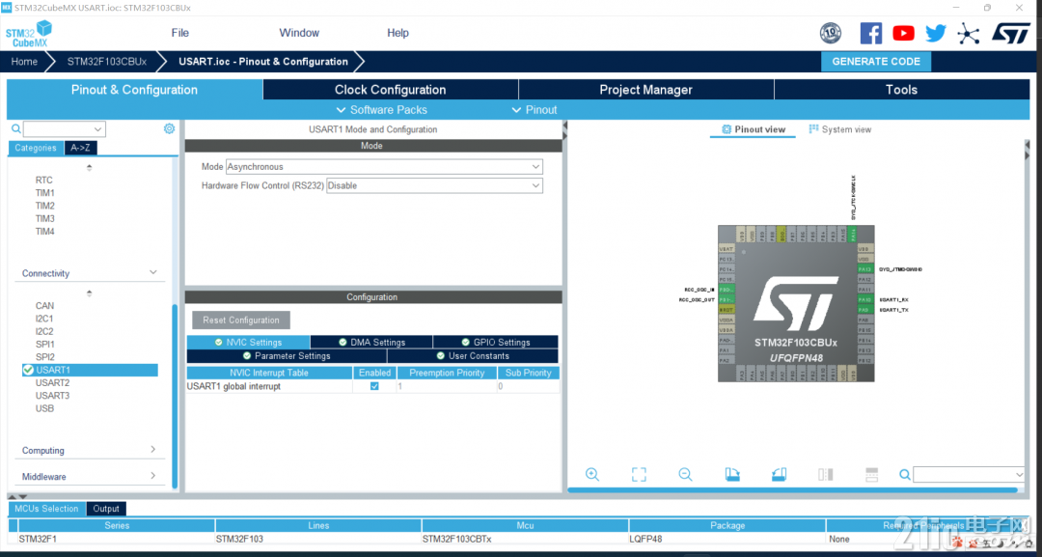The image size is (1042, 557).
Task: Switch to Clock Configuration tab
Action: (390, 90)
